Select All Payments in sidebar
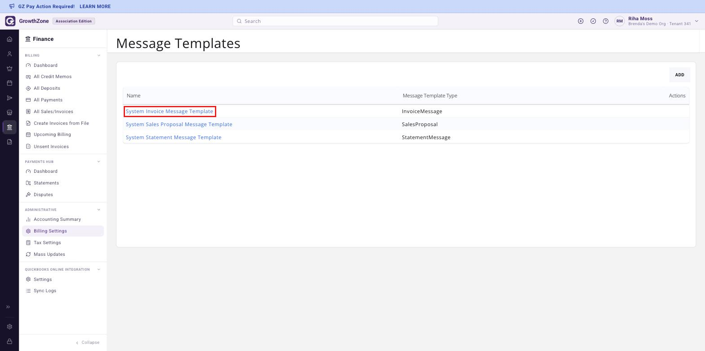 [48, 100]
